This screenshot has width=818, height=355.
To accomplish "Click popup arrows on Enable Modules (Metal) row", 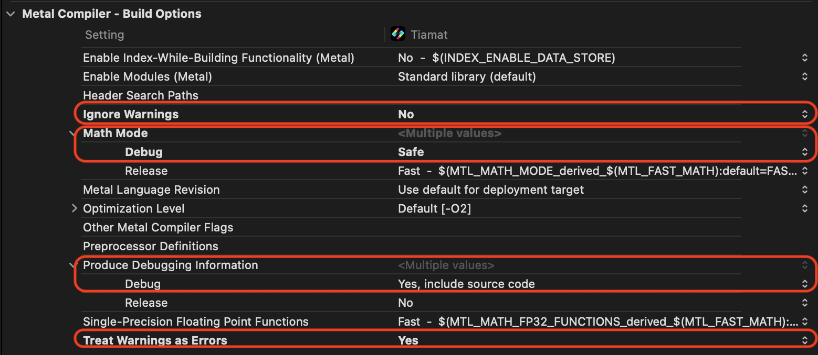I will pyautogui.click(x=804, y=76).
